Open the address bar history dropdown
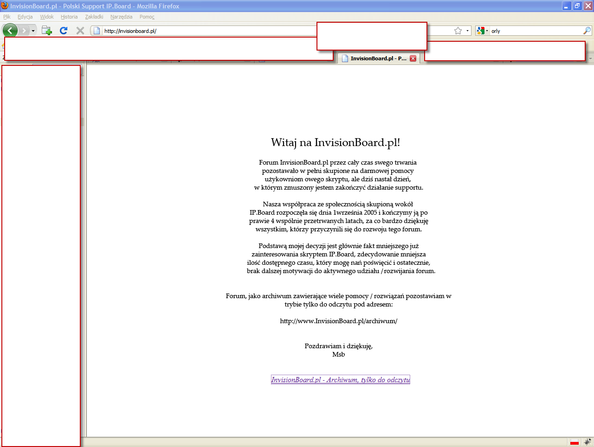The height and width of the screenshot is (447, 594). pos(467,31)
